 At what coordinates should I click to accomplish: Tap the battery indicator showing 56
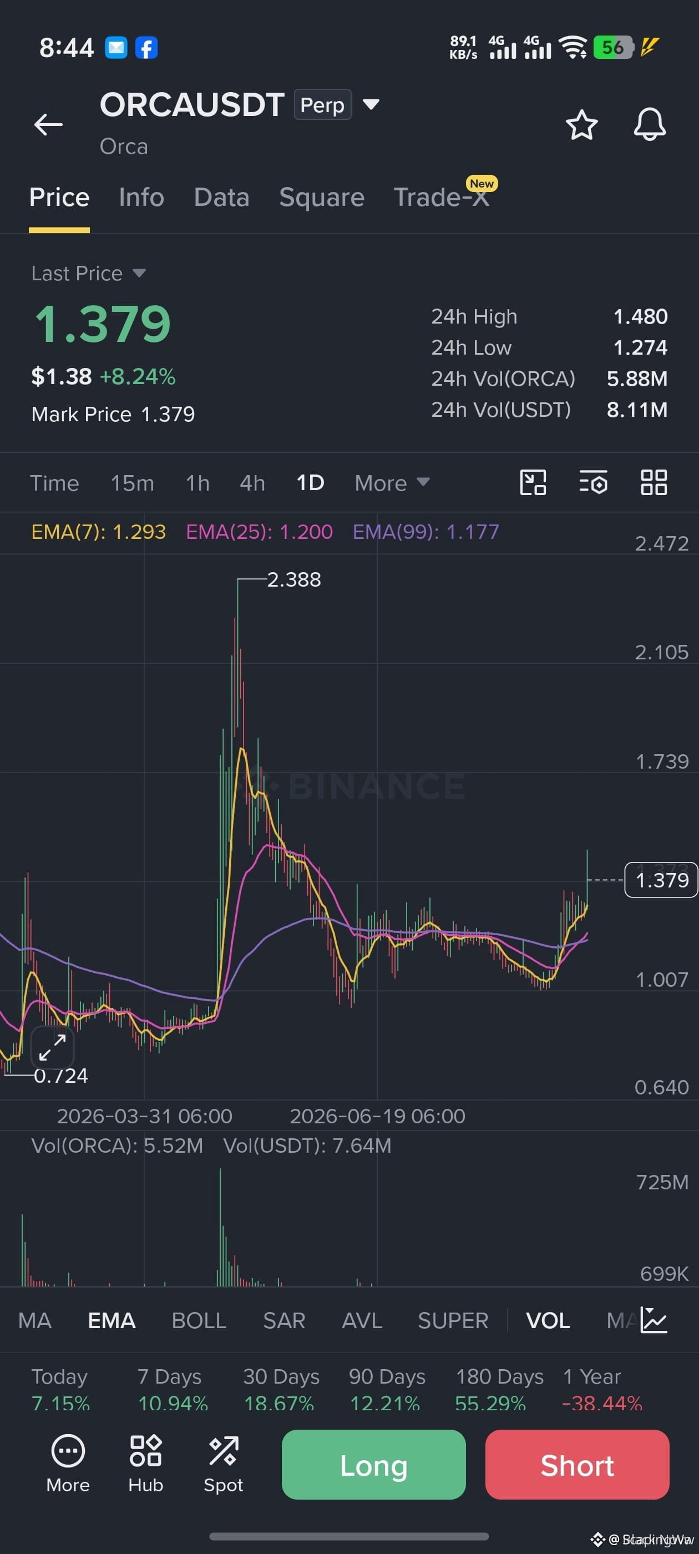pos(614,47)
